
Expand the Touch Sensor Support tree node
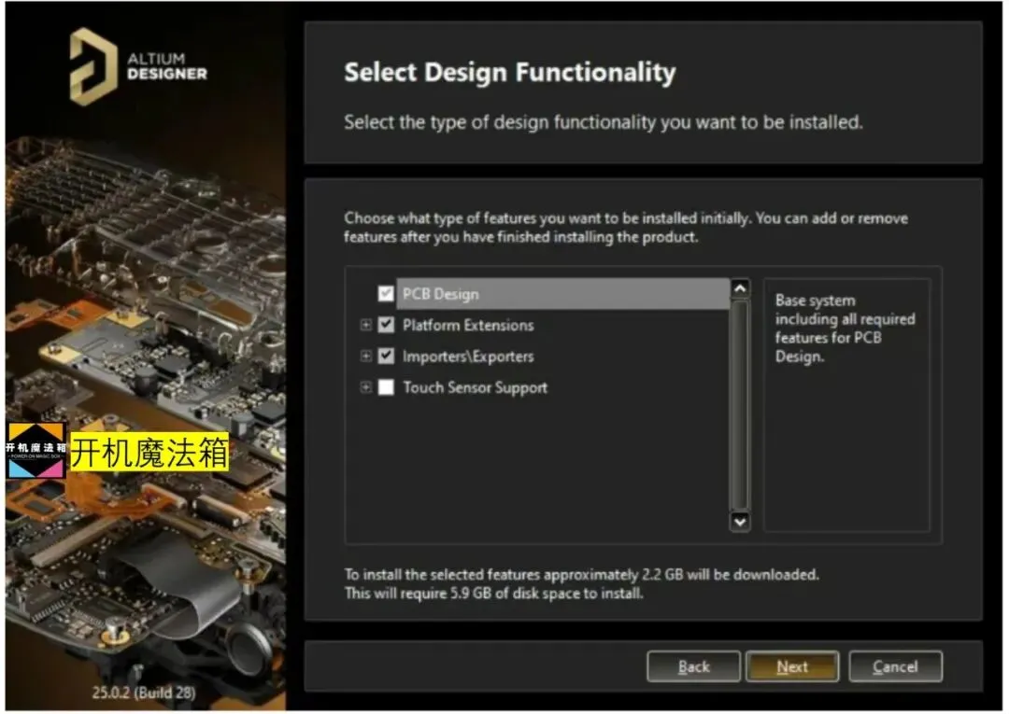click(365, 387)
